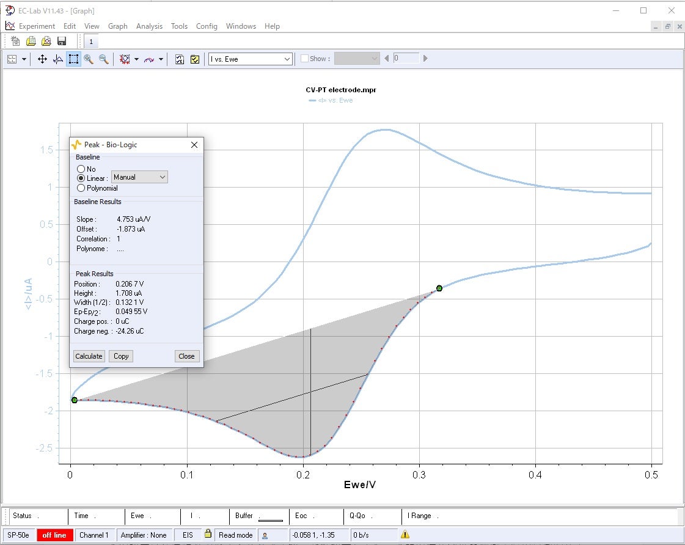Open the Windows menu
Image resolution: width=685 pixels, height=545 pixels.
[x=241, y=26]
